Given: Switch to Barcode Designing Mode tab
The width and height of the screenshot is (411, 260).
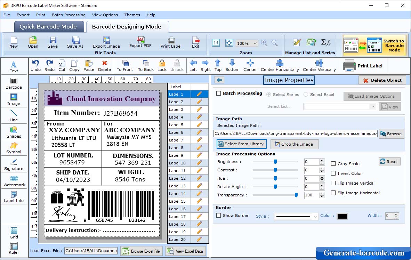Looking at the screenshot, I should (127, 26).
